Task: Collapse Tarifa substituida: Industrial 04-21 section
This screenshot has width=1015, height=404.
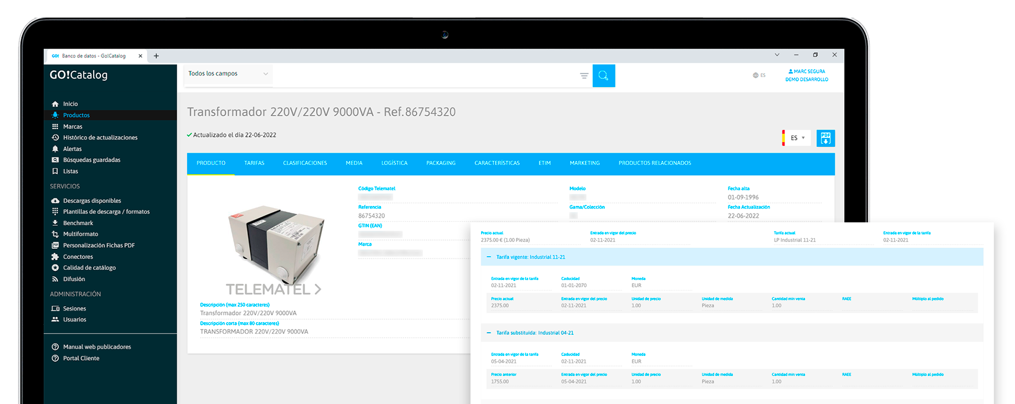Action: coord(488,333)
